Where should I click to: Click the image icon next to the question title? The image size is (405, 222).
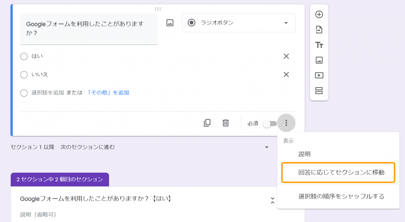[x=170, y=23]
